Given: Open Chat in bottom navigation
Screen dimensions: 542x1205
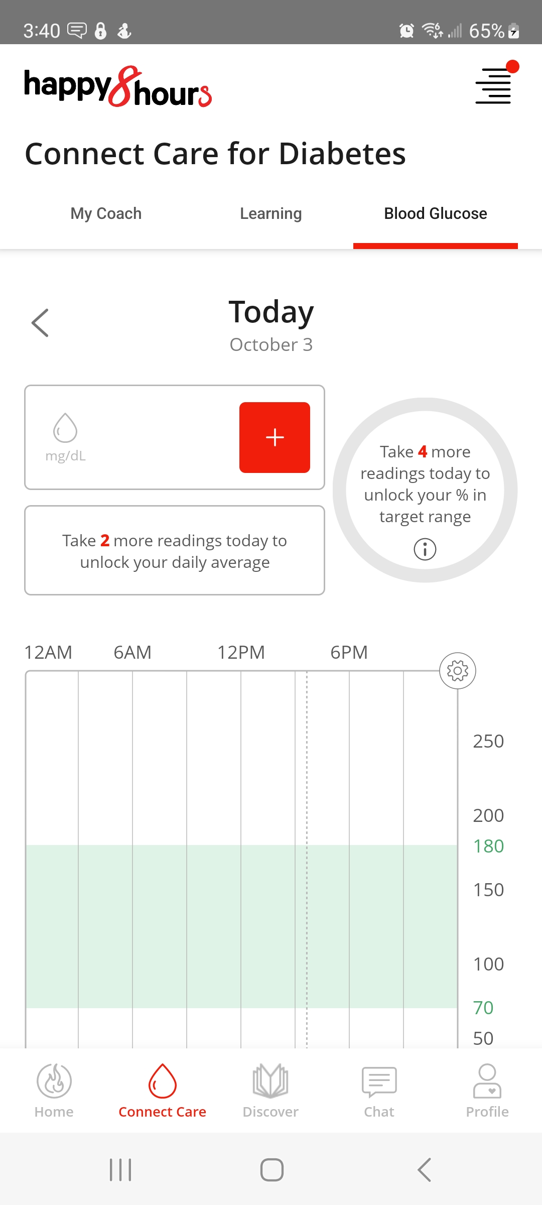Looking at the screenshot, I should [379, 1091].
